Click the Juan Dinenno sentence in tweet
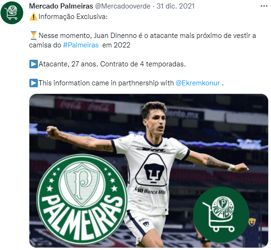This screenshot has width=271, height=250. 143,40
